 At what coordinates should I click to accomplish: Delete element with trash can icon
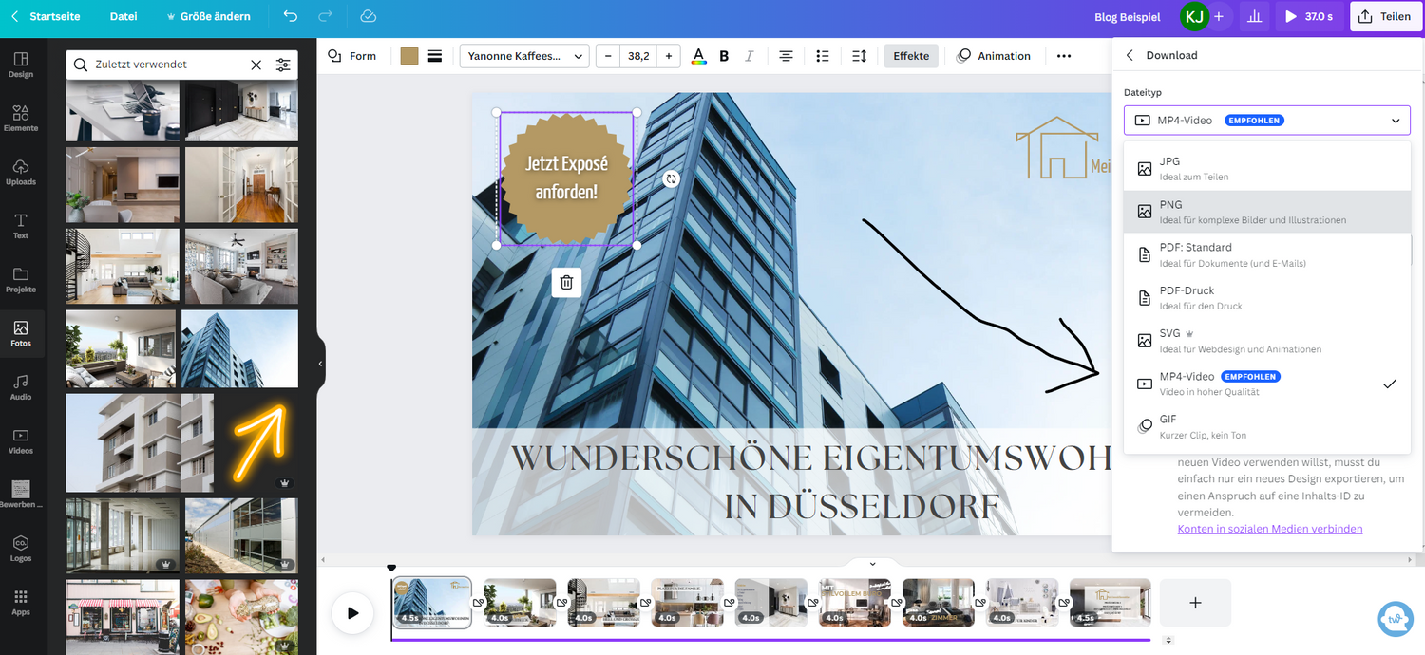tap(566, 282)
